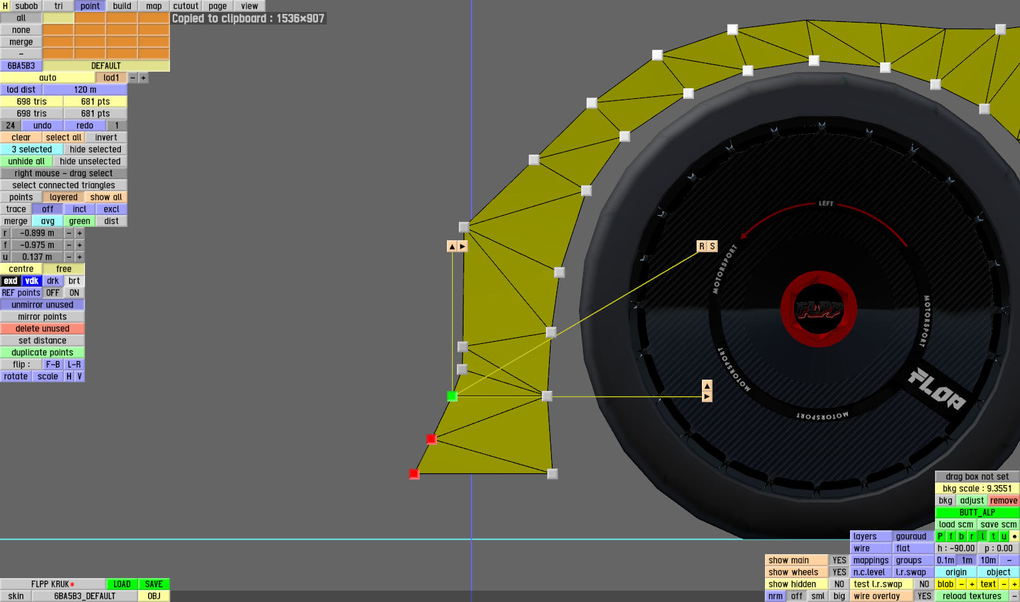
Task: Increase the u coordinate with plus
Action: 80,257
